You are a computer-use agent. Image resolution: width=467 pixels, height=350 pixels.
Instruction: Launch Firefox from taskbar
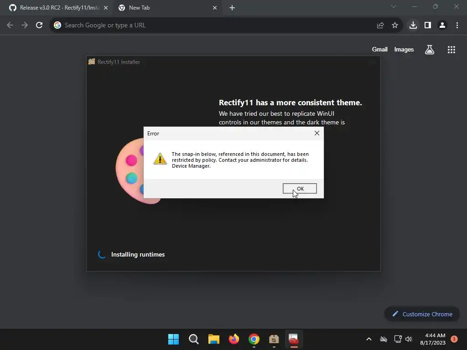234,339
